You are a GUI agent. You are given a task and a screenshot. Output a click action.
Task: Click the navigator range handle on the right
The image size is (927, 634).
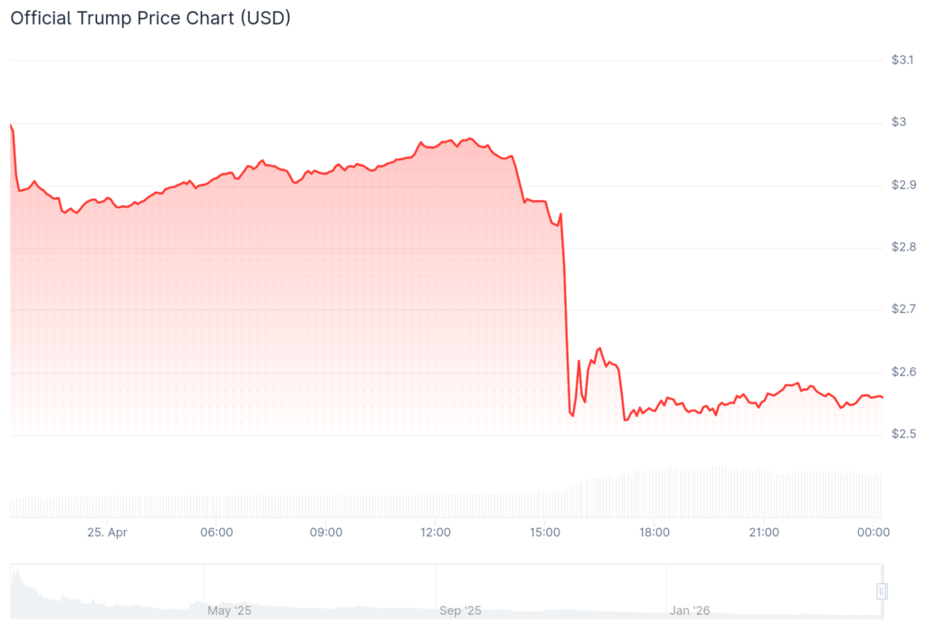(x=882, y=591)
